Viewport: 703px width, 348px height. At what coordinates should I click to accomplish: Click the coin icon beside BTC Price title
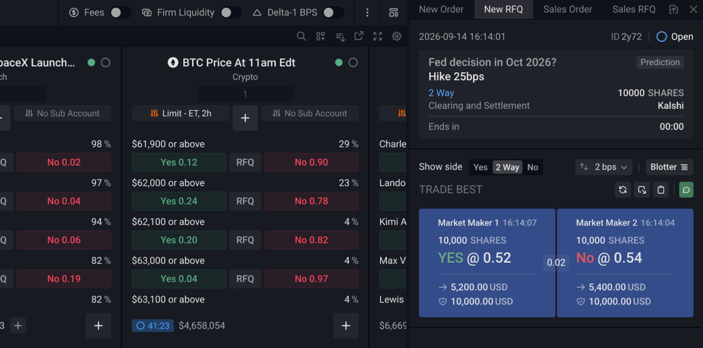[x=173, y=63]
